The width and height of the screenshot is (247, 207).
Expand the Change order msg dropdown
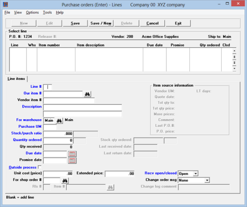206,180
